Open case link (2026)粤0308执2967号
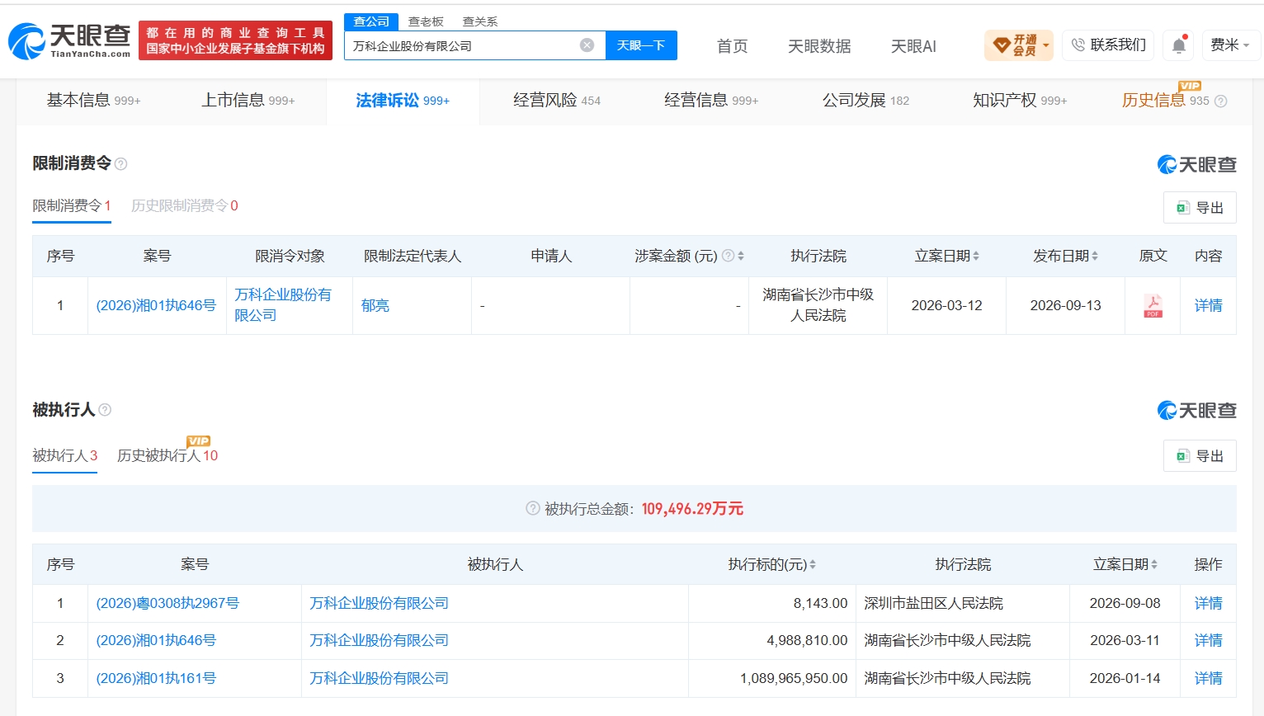Viewport: 1264px width, 716px height. coord(167,604)
